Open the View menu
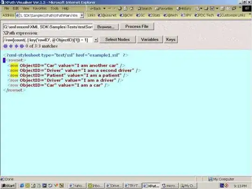Screen dimensions: 252x189 pyautogui.click(x=26, y=8)
